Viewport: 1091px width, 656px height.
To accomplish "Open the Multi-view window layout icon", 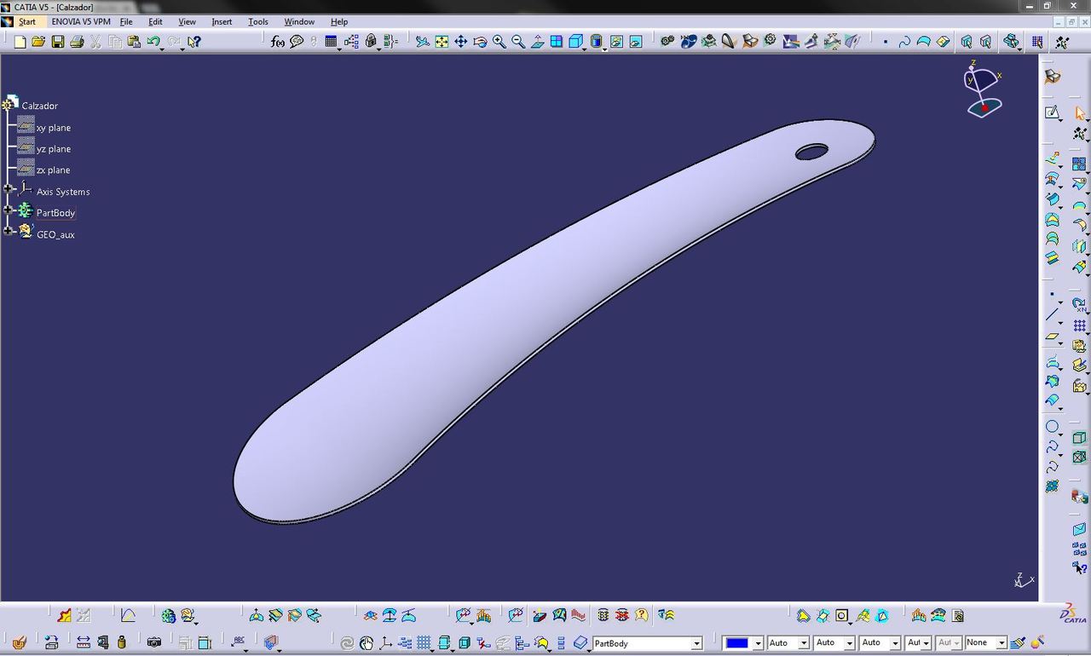I will (x=557, y=41).
